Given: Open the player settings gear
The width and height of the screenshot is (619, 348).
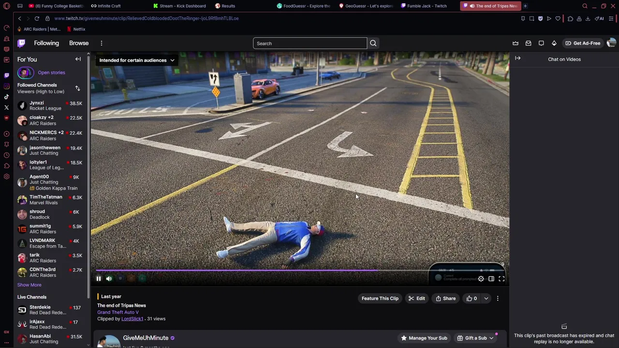Looking at the screenshot, I should [x=481, y=279].
